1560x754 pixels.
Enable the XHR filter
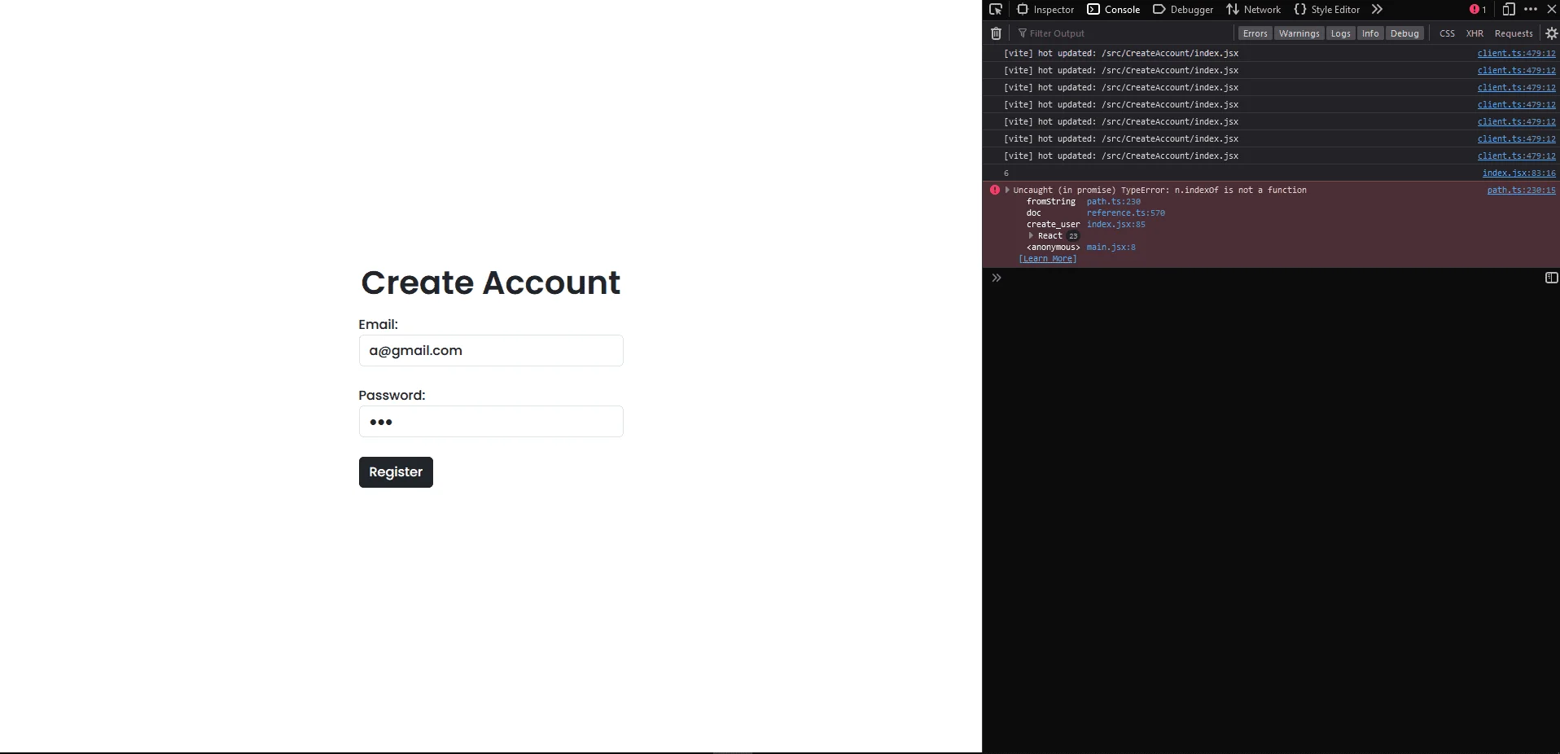[1475, 33]
